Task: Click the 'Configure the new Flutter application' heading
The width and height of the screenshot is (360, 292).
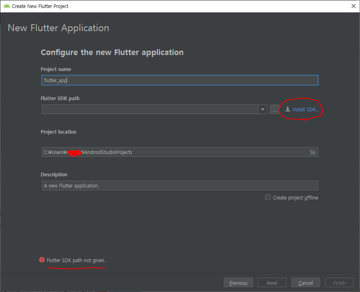Action: 112,52
